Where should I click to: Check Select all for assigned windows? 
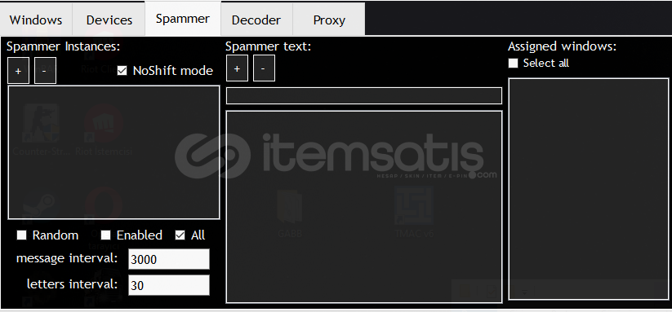513,64
